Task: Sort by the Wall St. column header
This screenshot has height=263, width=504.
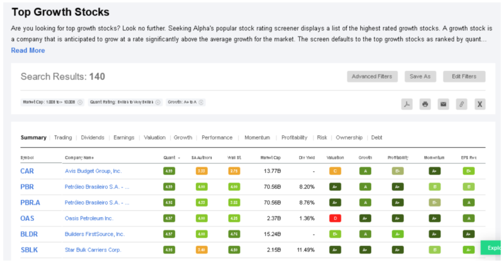Action: tap(234, 158)
